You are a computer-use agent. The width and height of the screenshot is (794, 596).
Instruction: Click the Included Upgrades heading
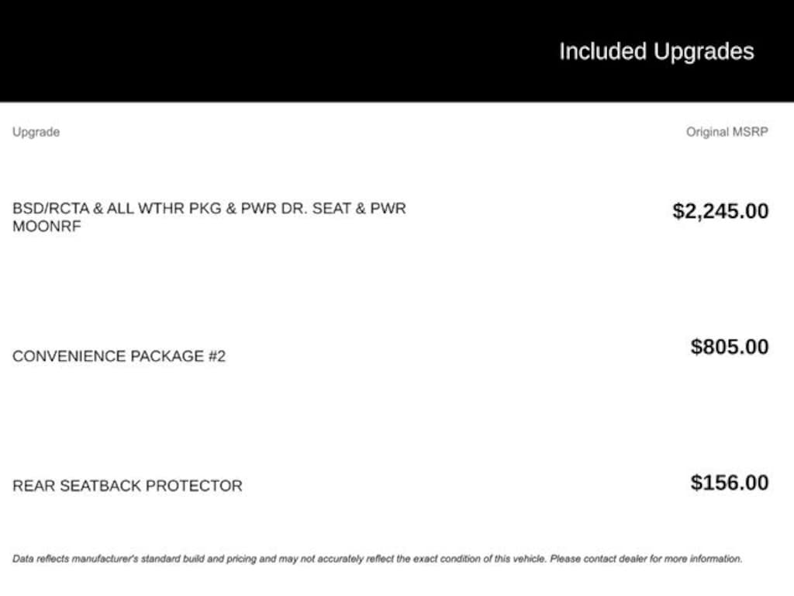coord(656,52)
